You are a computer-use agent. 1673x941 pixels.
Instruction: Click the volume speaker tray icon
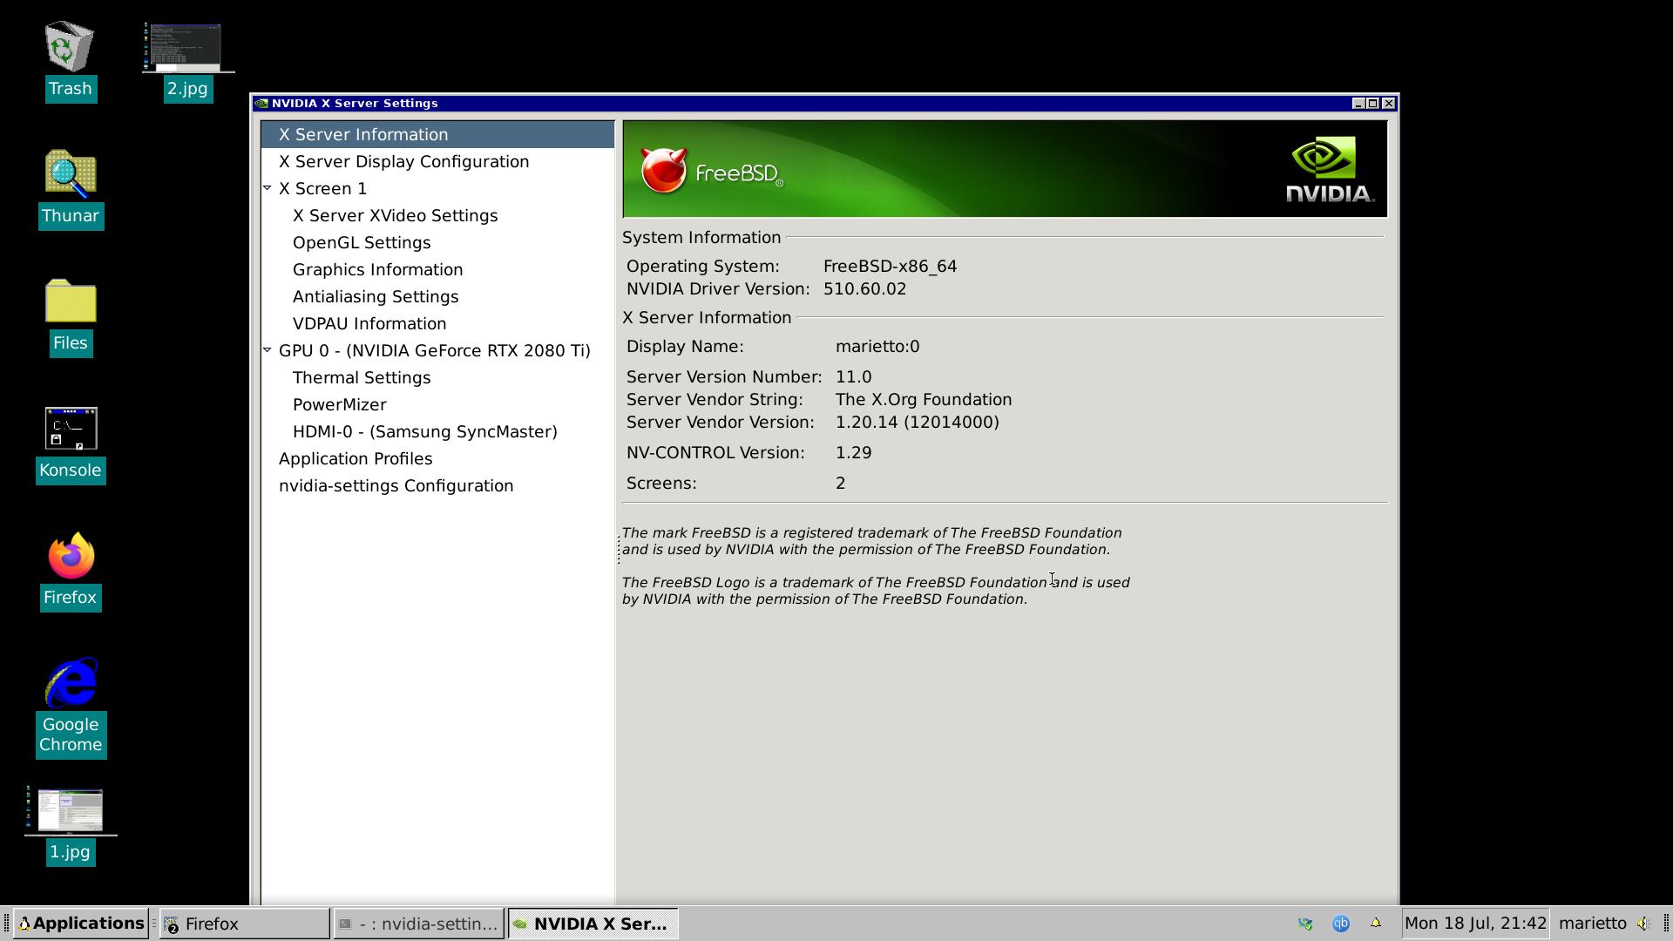pyautogui.click(x=1643, y=924)
